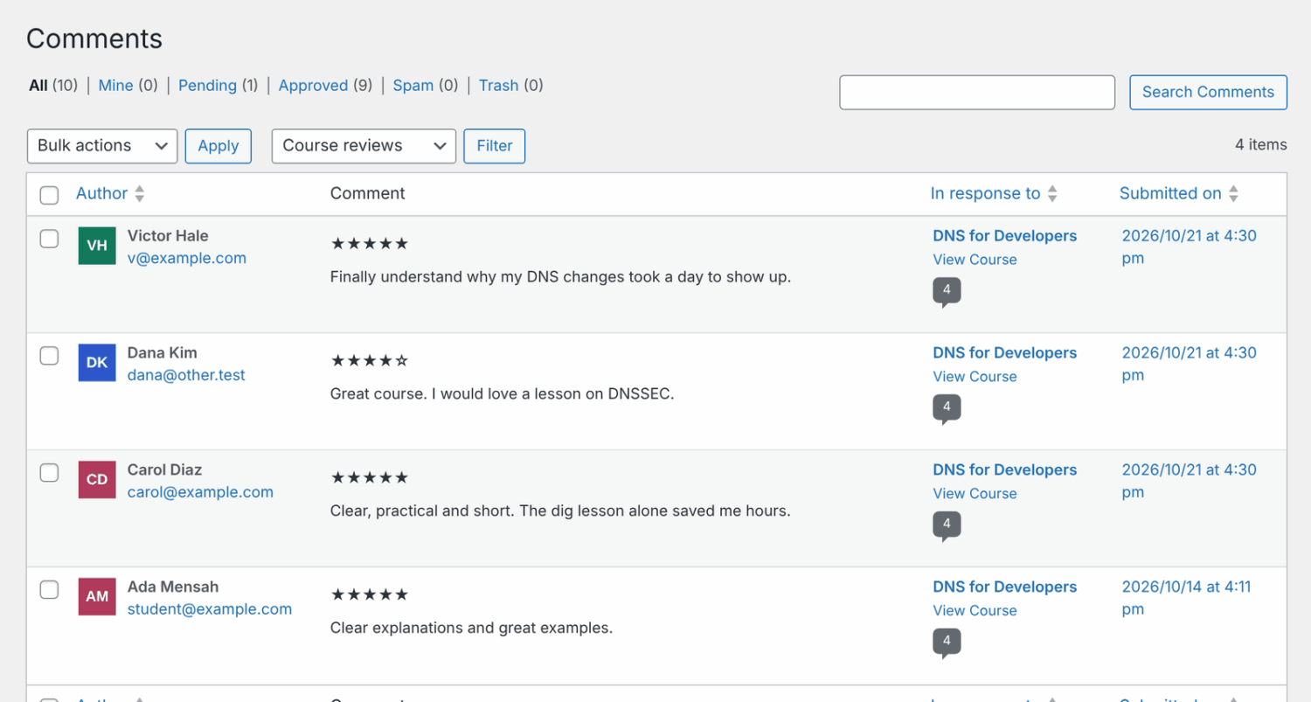Sort by Submitted on column
Screen dimensions: 1311x702
click(1170, 193)
